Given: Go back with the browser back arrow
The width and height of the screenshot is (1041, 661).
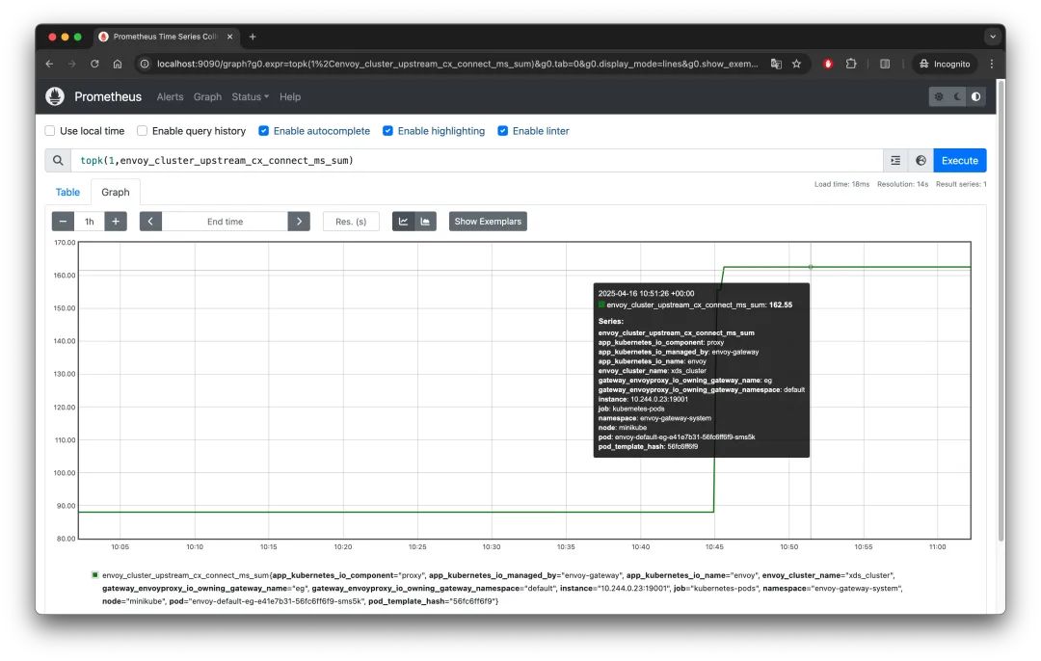Looking at the screenshot, I should click(49, 64).
